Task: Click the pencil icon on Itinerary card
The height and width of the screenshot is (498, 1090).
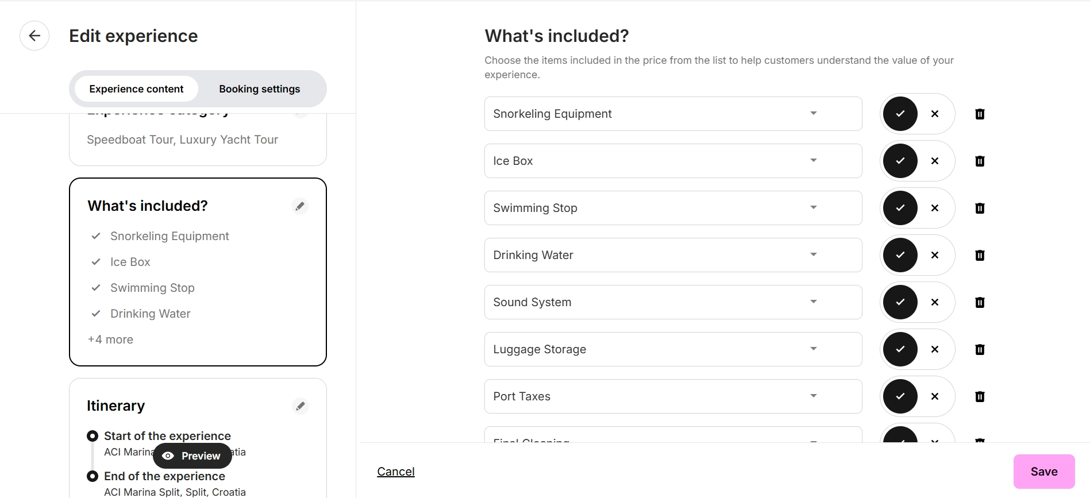Action: [300, 406]
